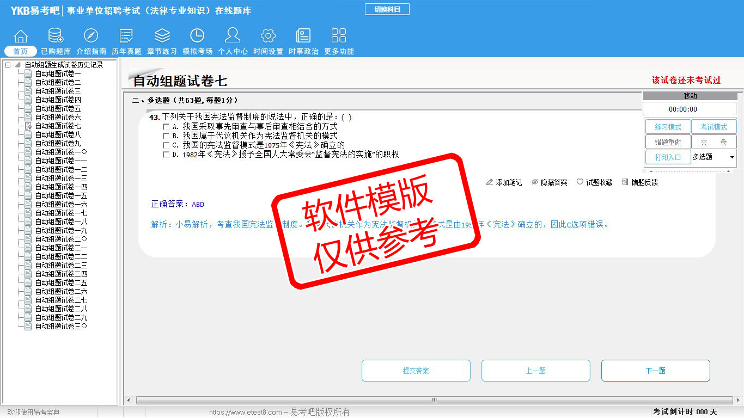Screen dimensions: 744x418
Task: Check answer option A checkbox
Action: tap(166, 127)
